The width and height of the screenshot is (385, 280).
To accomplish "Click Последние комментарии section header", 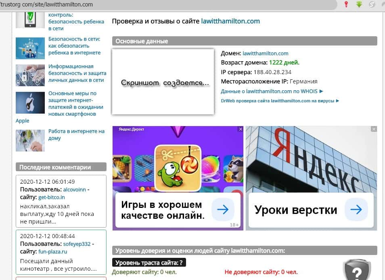I will click(61, 167).
